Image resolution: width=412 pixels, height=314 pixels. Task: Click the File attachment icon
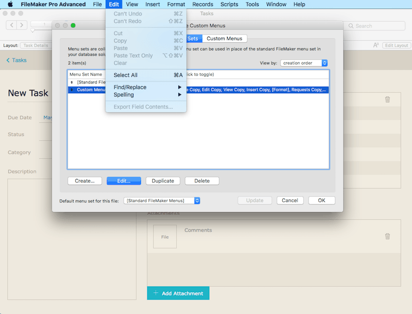164,237
